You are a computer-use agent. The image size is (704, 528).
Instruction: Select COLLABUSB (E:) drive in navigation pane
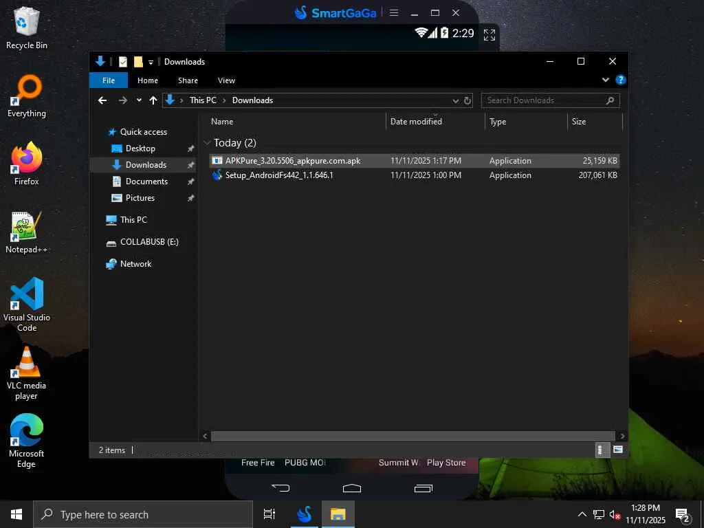click(x=149, y=241)
